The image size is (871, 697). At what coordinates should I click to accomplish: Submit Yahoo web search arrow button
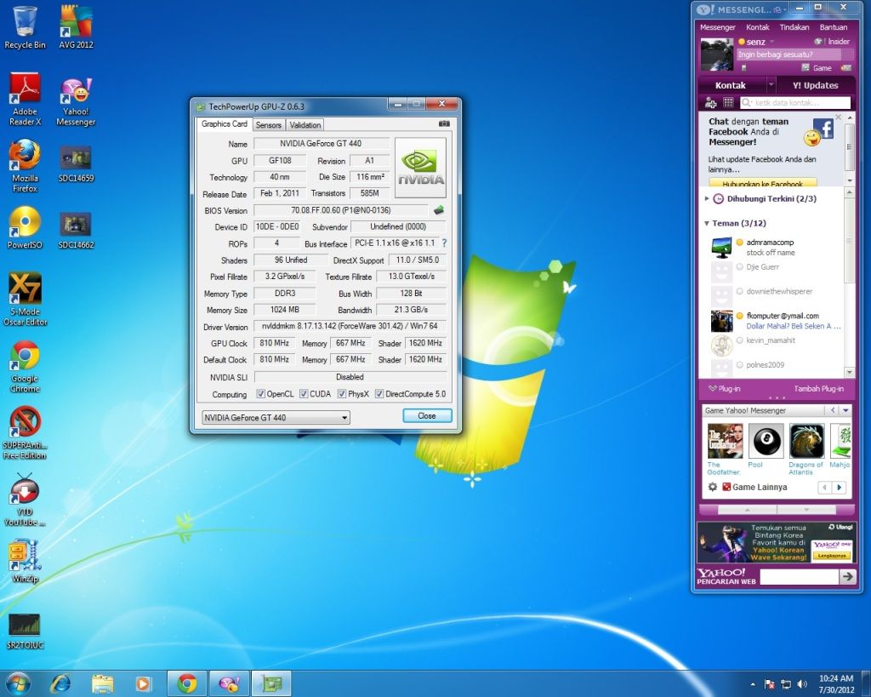point(847,577)
